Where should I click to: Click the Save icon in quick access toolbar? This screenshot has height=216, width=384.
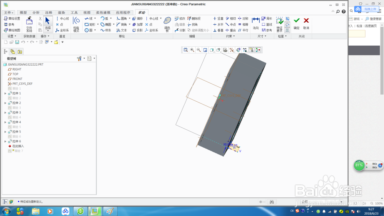click(17, 42)
